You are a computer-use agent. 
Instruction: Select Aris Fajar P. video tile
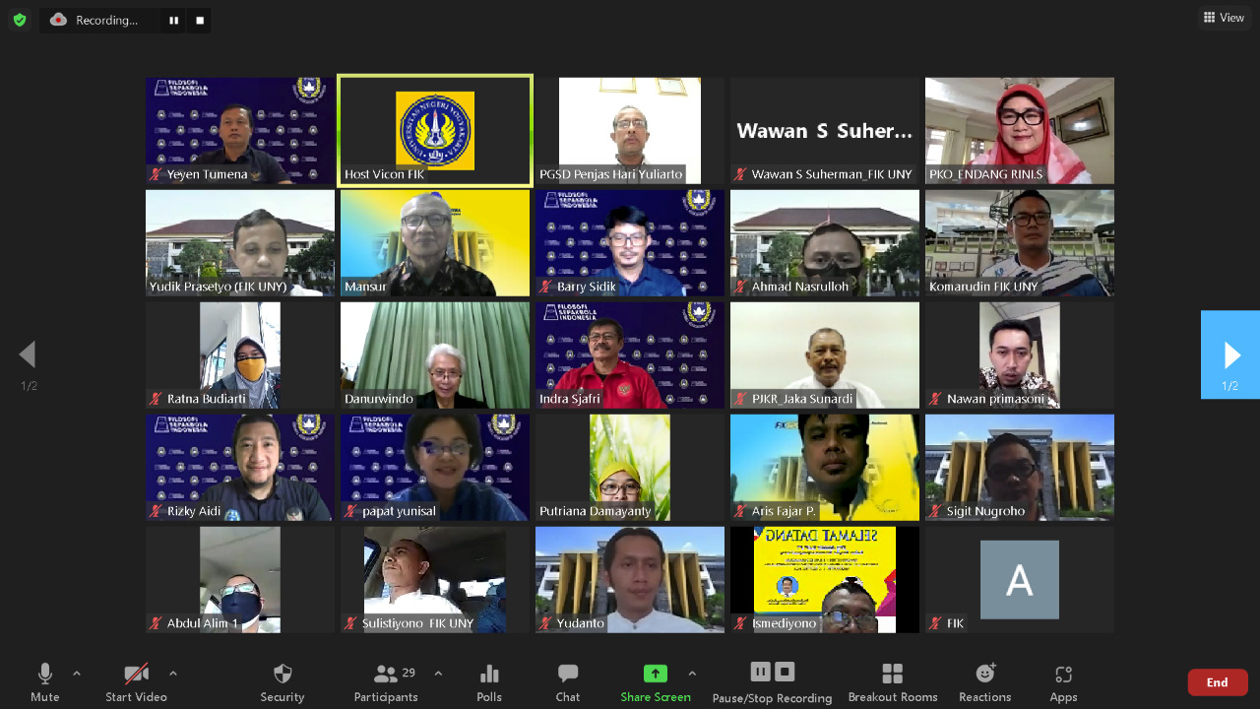coord(825,468)
